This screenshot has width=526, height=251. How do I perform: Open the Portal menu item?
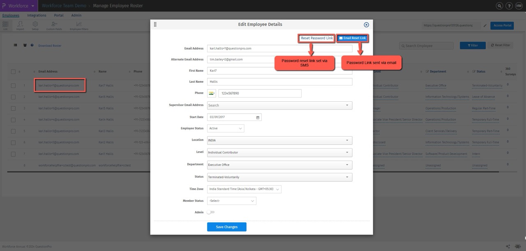58,15
